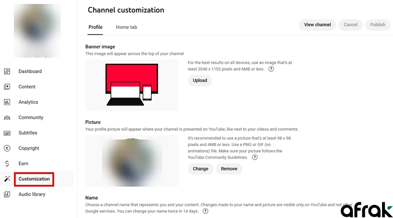Click help icon next to banner size info
The height and width of the screenshot is (218, 393).
(271, 69)
